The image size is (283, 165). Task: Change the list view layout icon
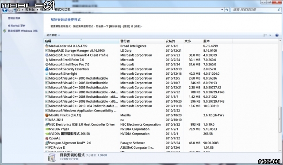(265, 35)
